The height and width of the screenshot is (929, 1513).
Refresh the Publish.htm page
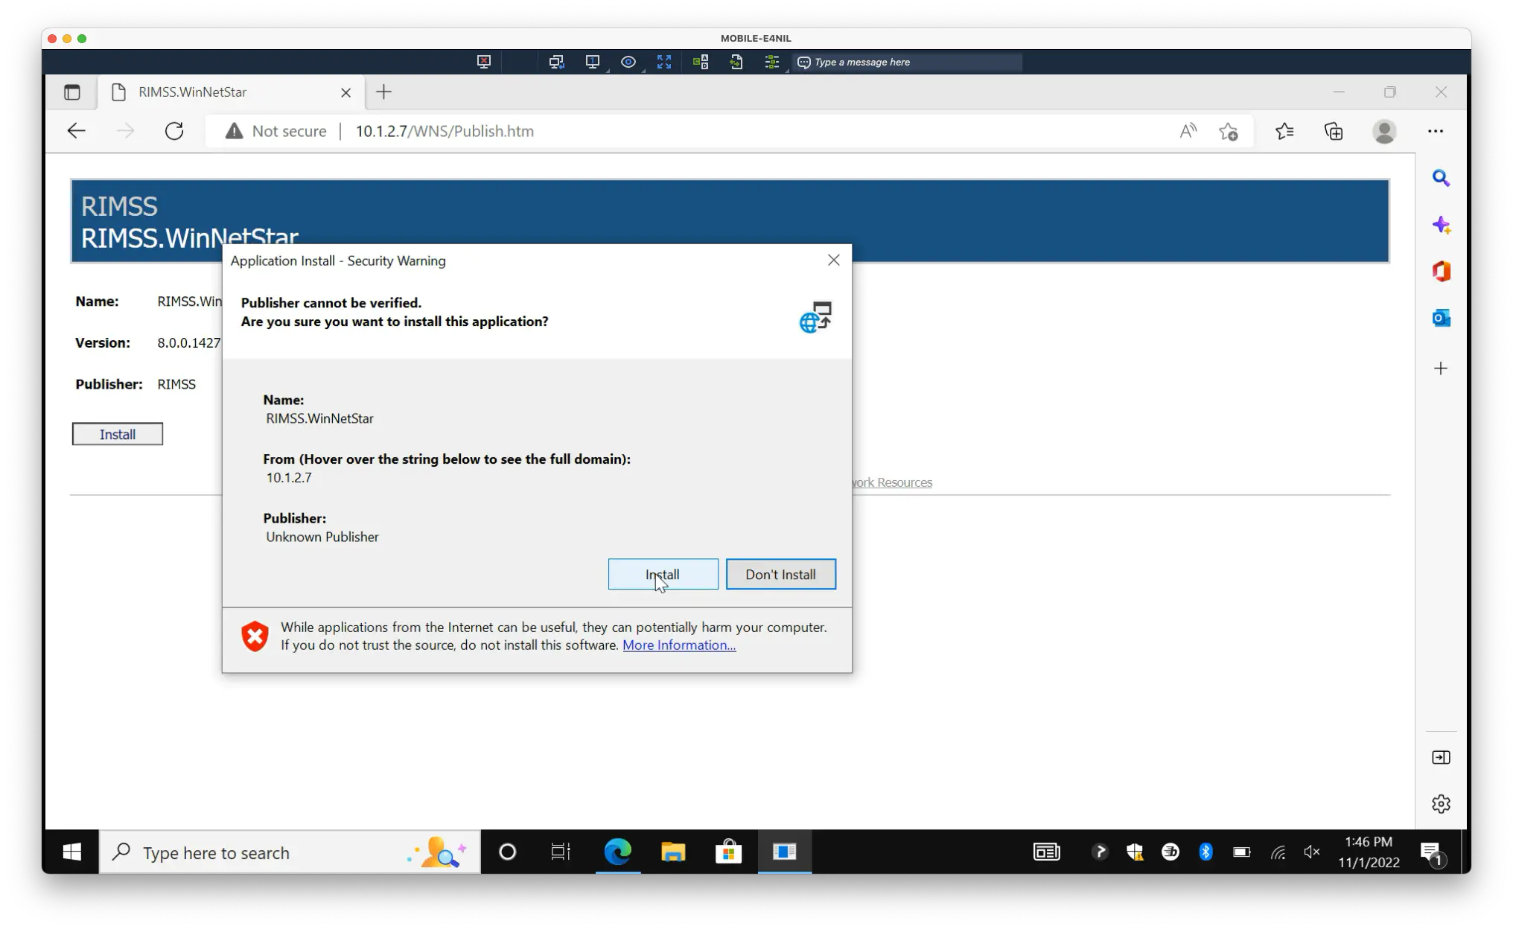(x=174, y=131)
